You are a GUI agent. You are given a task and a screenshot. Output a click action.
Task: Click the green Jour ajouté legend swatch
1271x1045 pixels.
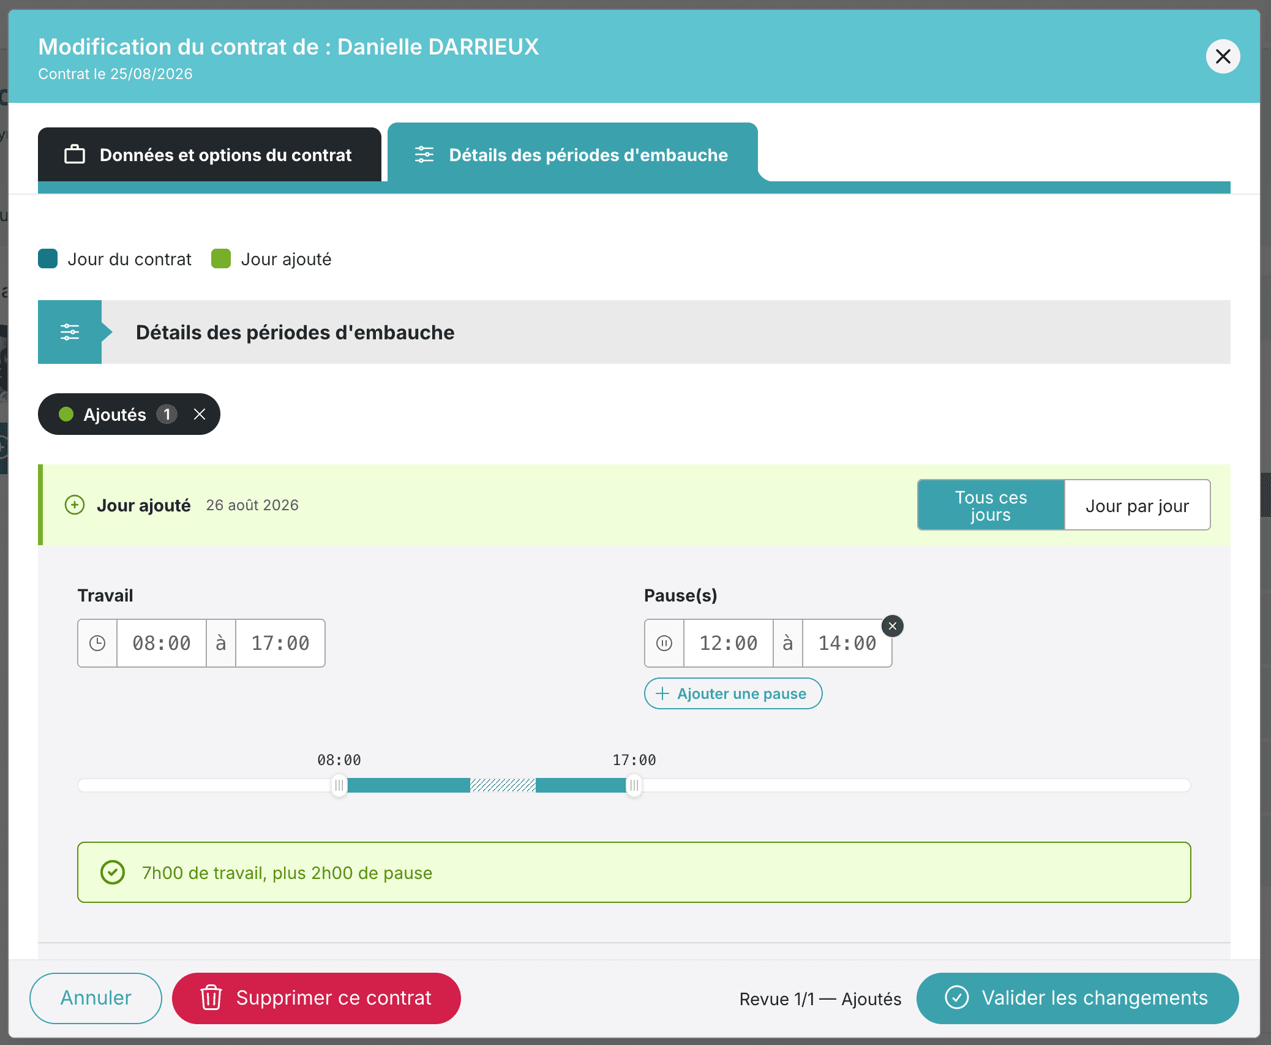point(221,258)
